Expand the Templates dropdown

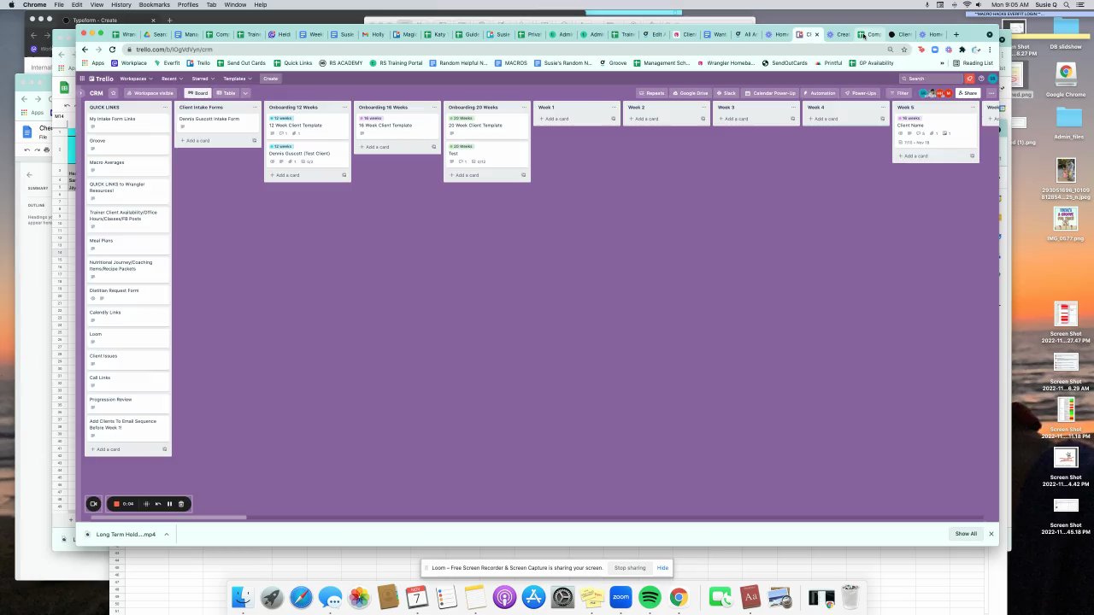pos(236,79)
